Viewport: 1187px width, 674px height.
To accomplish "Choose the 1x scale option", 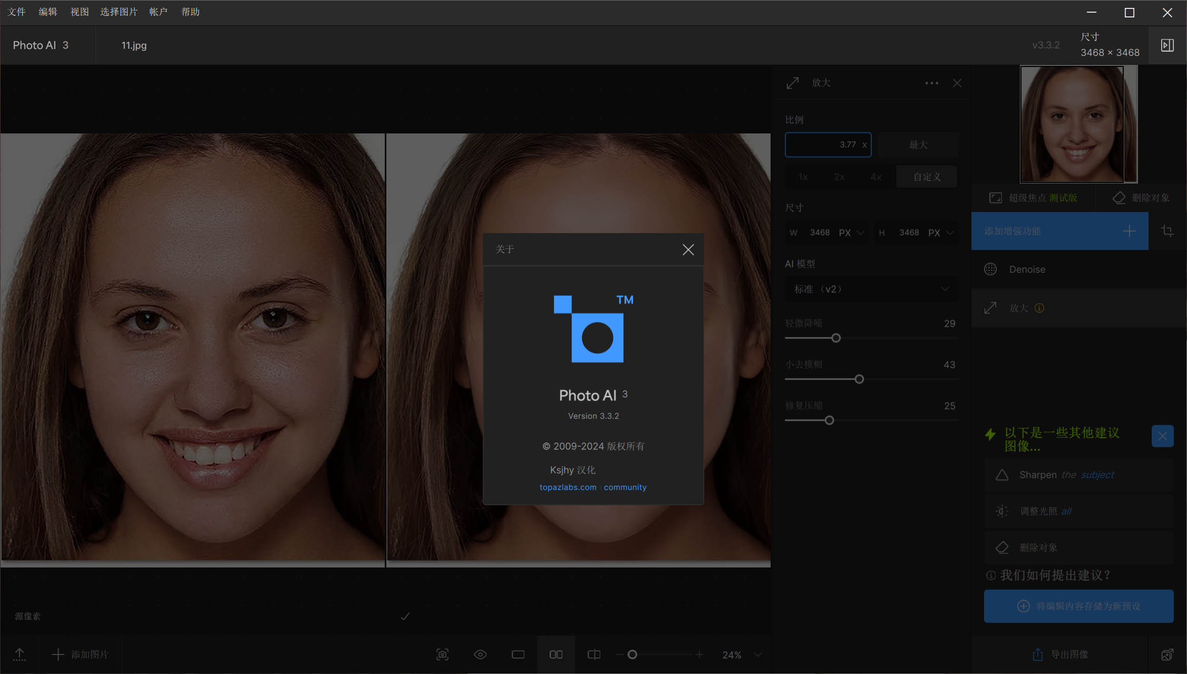I will [803, 177].
